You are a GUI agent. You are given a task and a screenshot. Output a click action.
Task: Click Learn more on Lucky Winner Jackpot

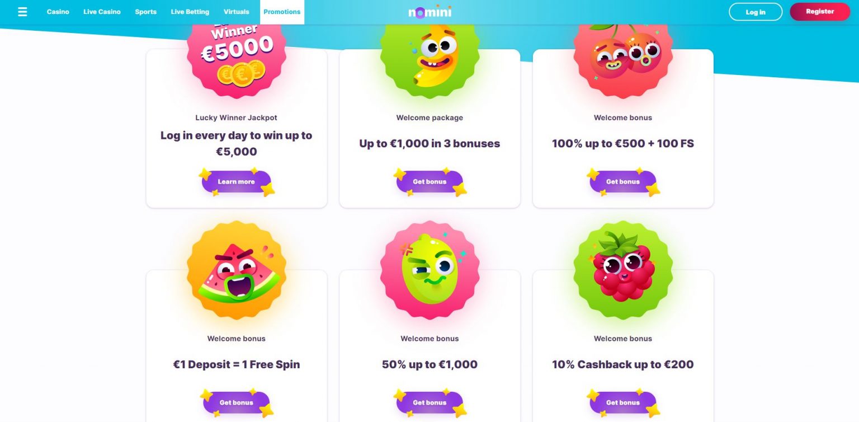(x=237, y=182)
